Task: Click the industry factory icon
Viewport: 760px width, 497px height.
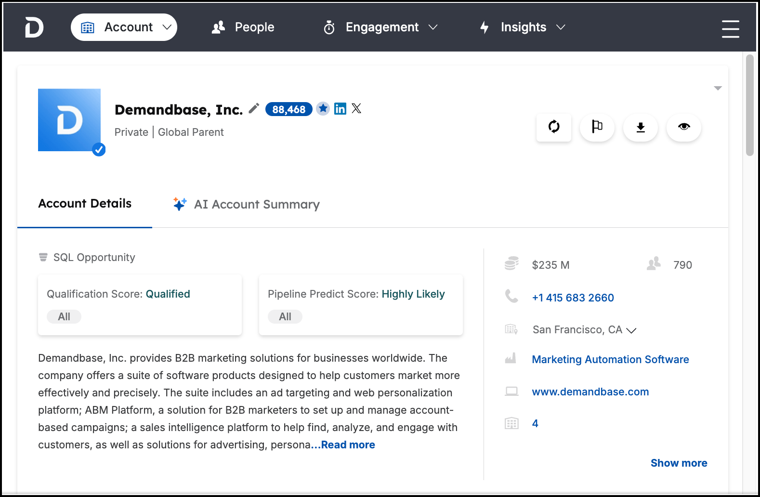Action: pyautogui.click(x=511, y=358)
